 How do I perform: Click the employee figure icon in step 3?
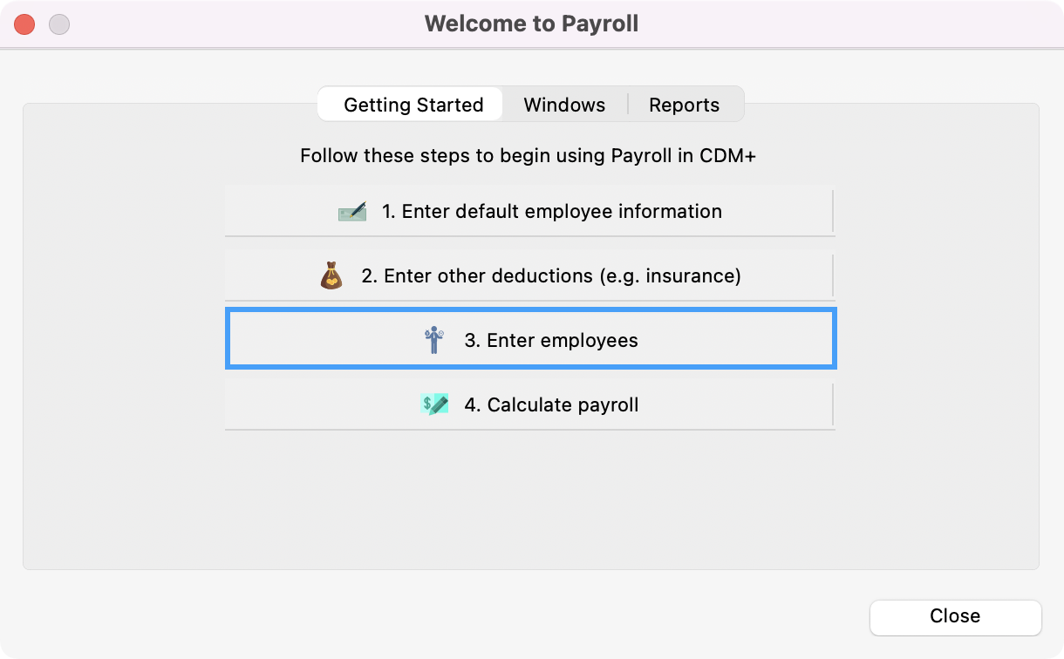click(x=433, y=340)
